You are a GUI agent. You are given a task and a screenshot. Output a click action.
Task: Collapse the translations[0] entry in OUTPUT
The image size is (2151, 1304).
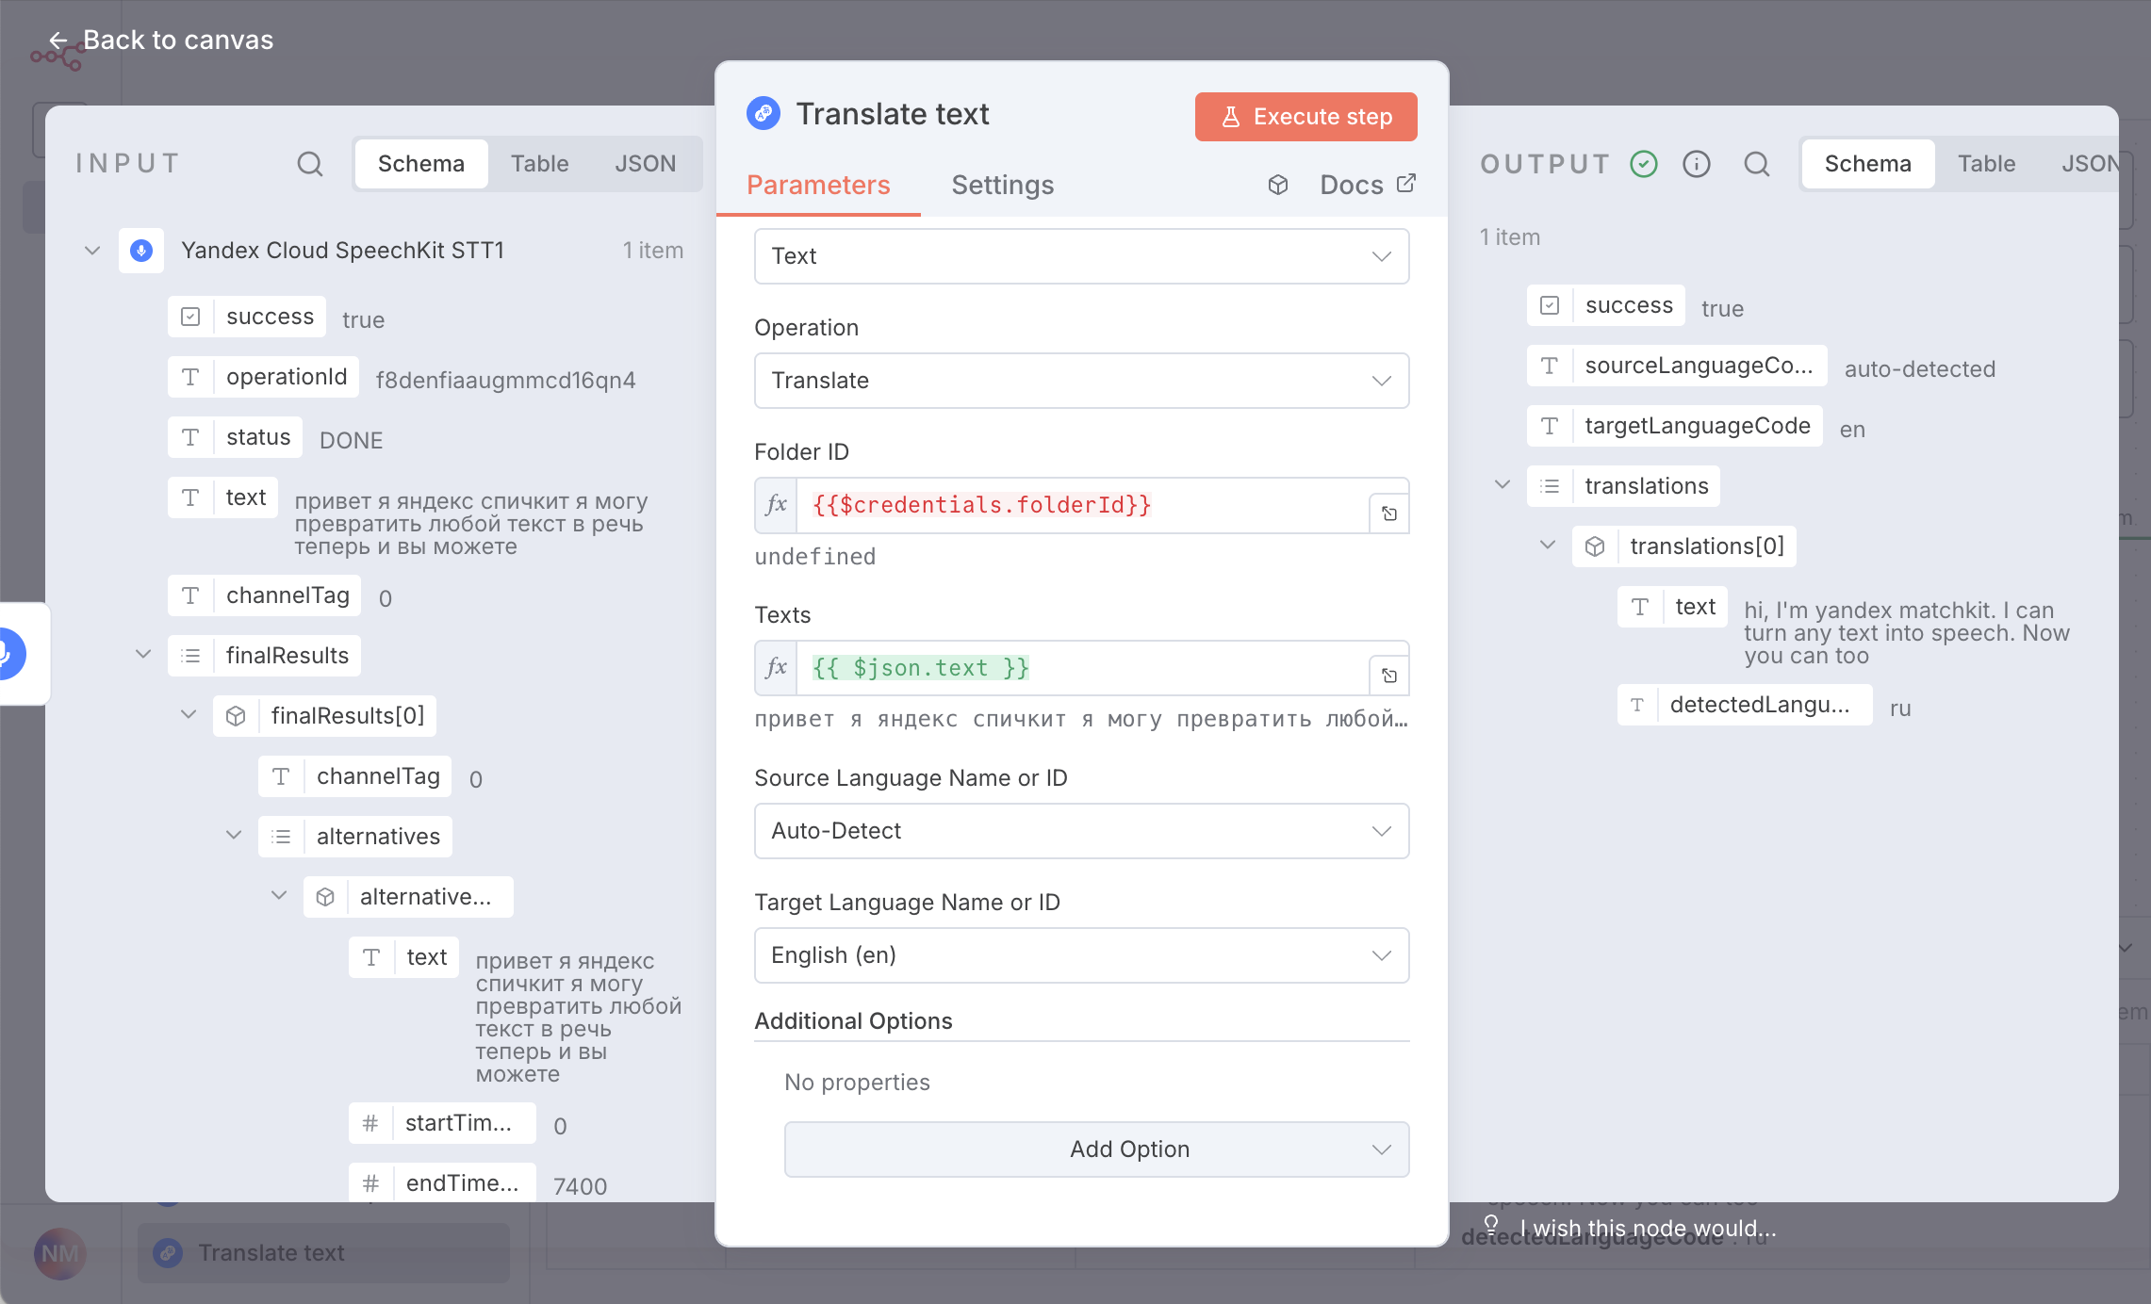click(1546, 545)
